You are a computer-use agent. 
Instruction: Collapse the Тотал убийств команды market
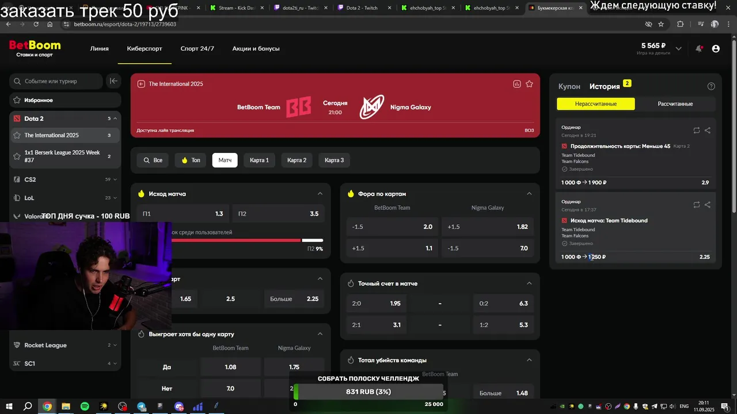529,360
